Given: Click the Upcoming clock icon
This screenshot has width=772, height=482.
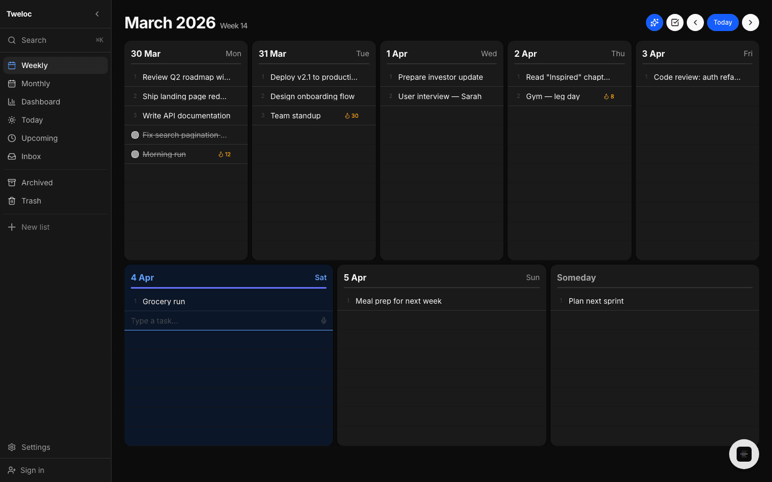Looking at the screenshot, I should pyautogui.click(x=11, y=138).
